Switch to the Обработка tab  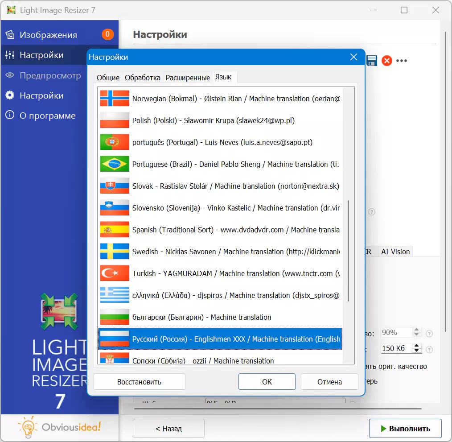point(142,78)
